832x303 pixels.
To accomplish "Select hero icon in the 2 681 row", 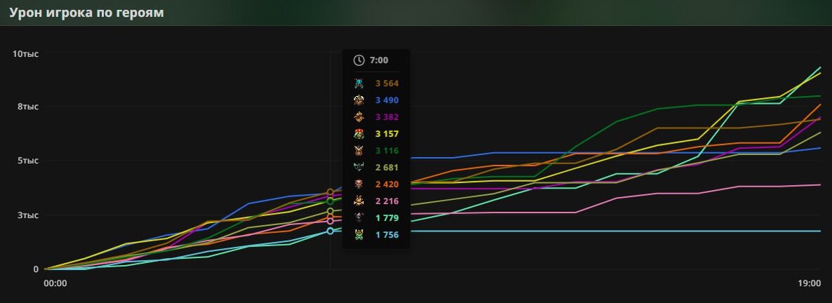I will tap(359, 168).
